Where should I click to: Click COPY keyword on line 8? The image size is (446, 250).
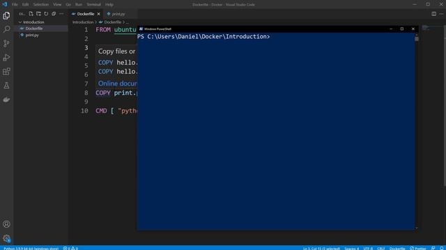tap(103, 92)
